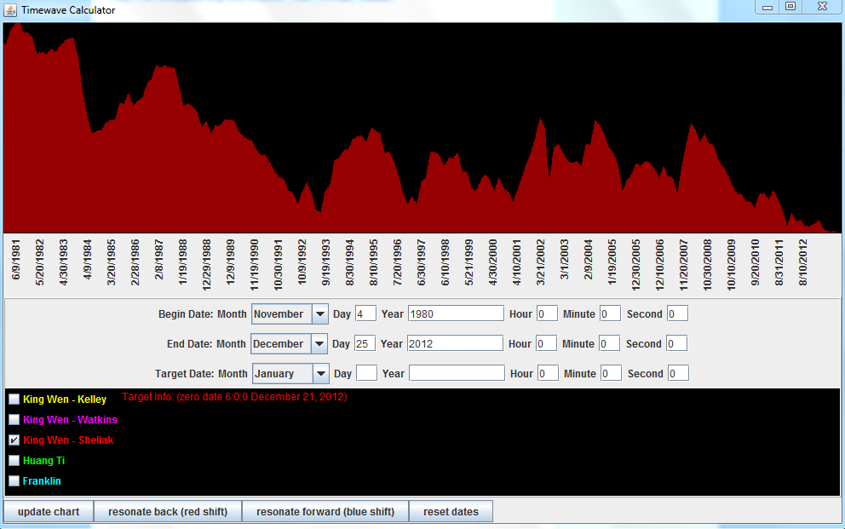845x529 pixels.
Task: Click the Begin Date Year field
Action: (x=456, y=314)
